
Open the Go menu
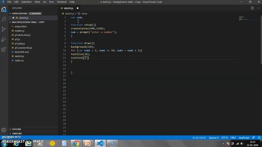[45, 2]
